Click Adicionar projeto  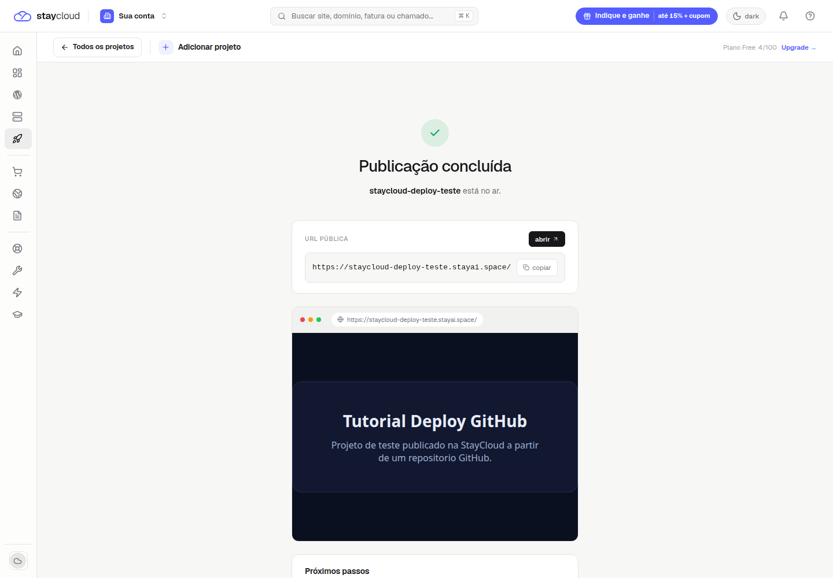click(209, 47)
